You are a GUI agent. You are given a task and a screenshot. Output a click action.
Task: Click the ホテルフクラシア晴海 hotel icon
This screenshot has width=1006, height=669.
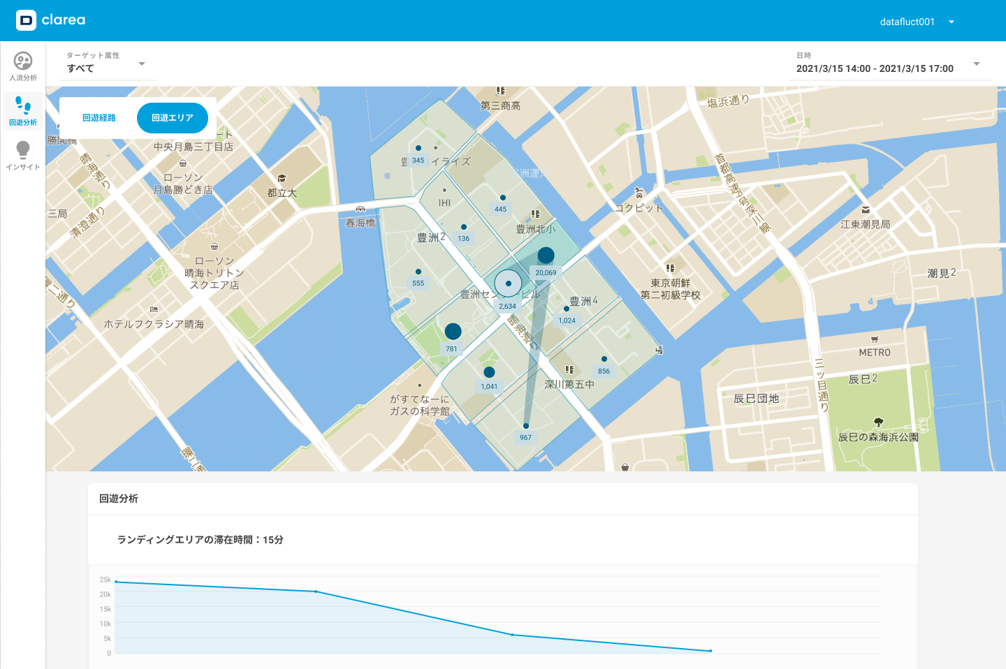pos(154,309)
